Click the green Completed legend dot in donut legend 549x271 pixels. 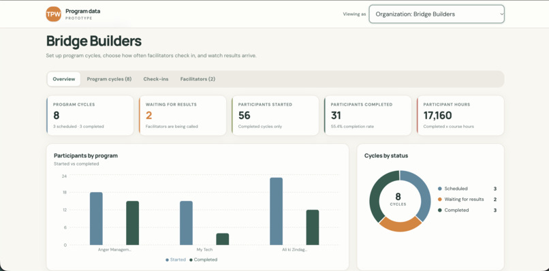440,210
